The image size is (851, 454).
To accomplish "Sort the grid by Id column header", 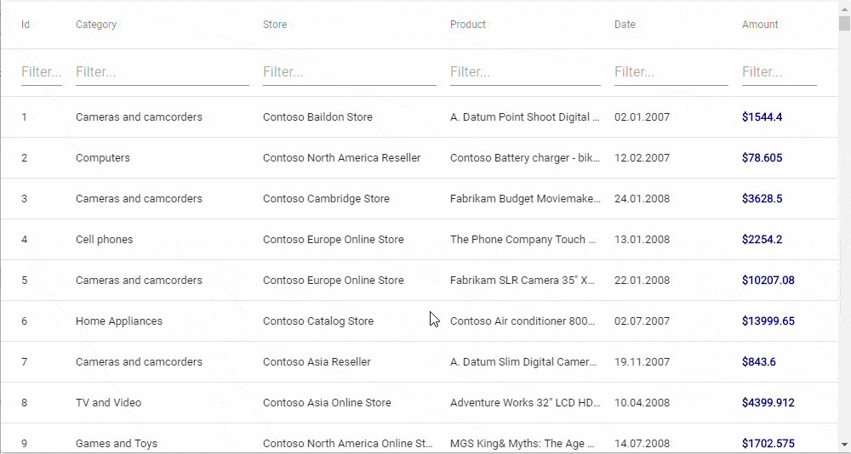I will pyautogui.click(x=26, y=25).
